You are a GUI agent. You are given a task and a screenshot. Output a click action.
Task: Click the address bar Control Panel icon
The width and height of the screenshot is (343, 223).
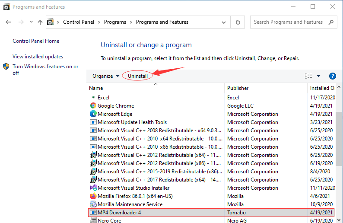tap(50, 22)
